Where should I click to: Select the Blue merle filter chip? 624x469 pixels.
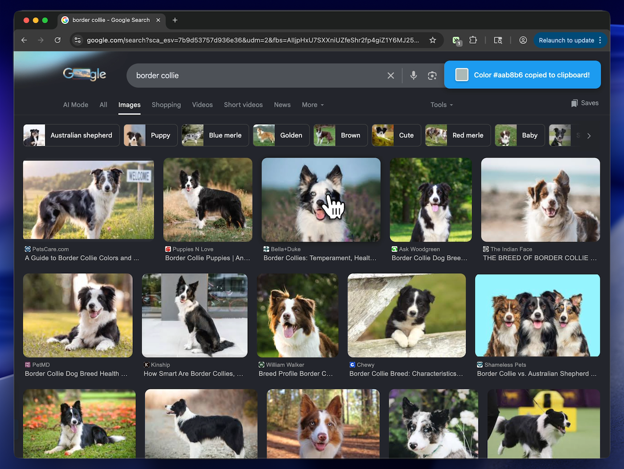(215, 135)
